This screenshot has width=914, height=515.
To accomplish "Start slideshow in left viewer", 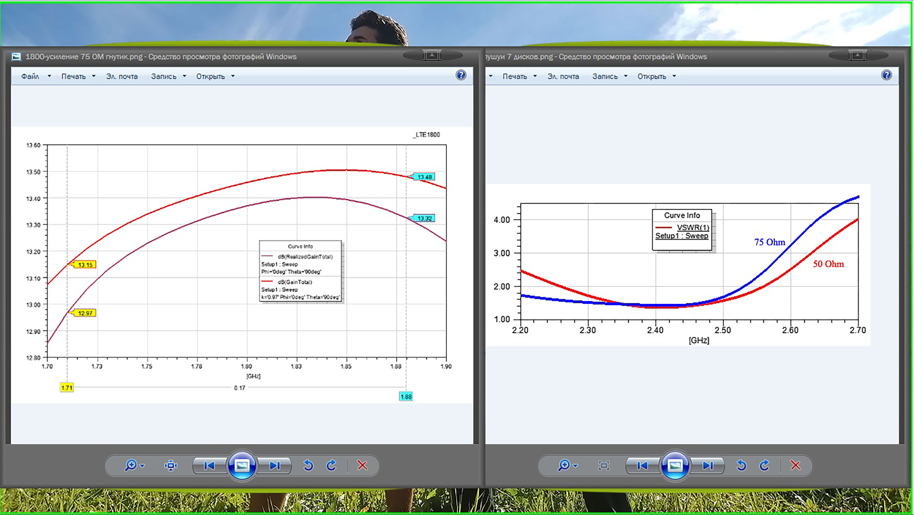I will pyautogui.click(x=242, y=465).
